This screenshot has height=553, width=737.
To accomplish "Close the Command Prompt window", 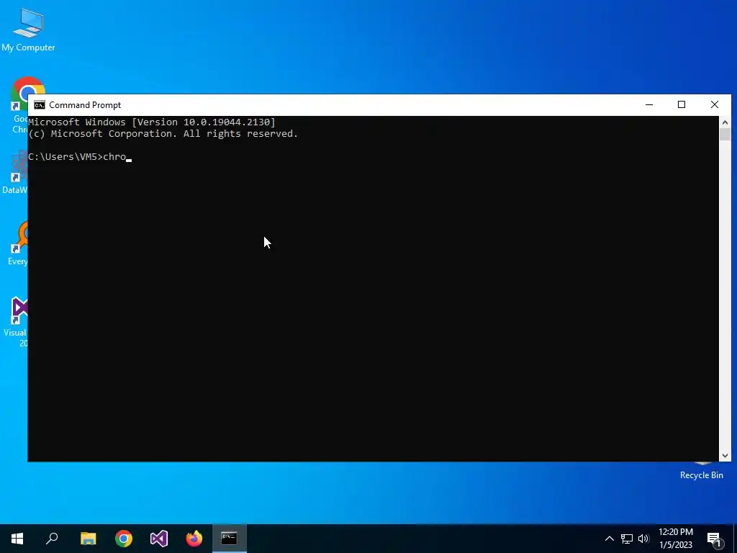I will coord(715,105).
